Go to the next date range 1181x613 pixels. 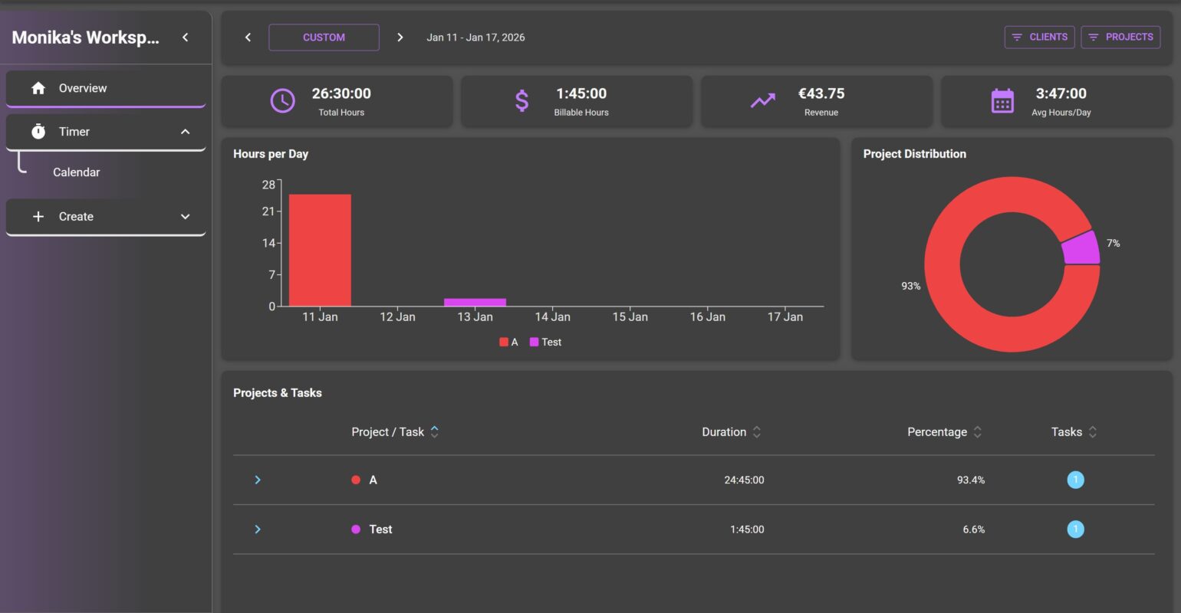[x=400, y=38]
